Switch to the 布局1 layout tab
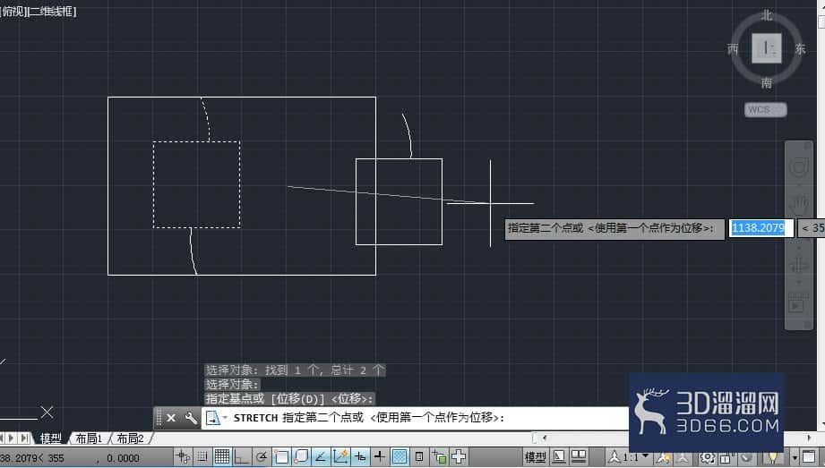 [89, 438]
